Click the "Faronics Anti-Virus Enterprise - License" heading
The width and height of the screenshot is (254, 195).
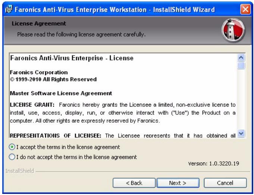pyautogui.click(x=72, y=58)
